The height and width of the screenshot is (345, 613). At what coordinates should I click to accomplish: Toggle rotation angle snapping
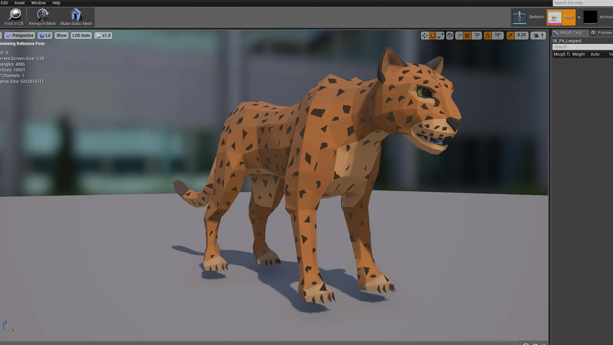click(488, 35)
